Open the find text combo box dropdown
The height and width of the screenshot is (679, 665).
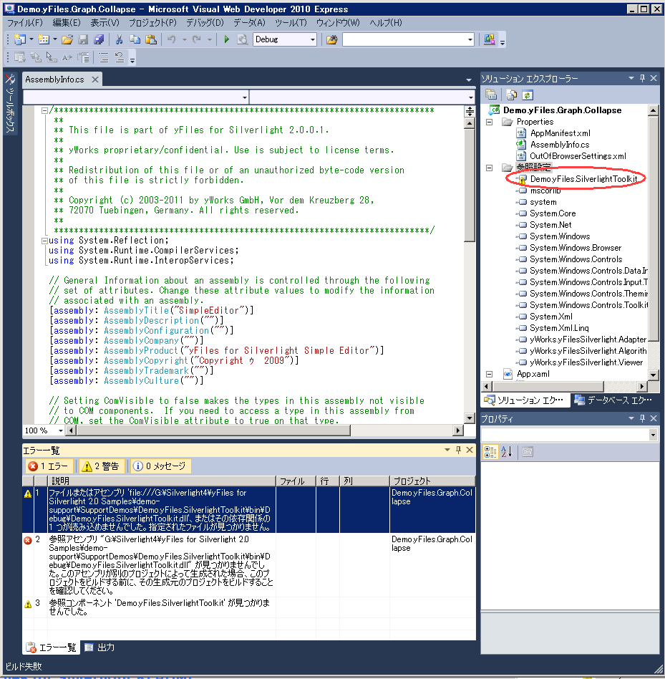point(470,40)
